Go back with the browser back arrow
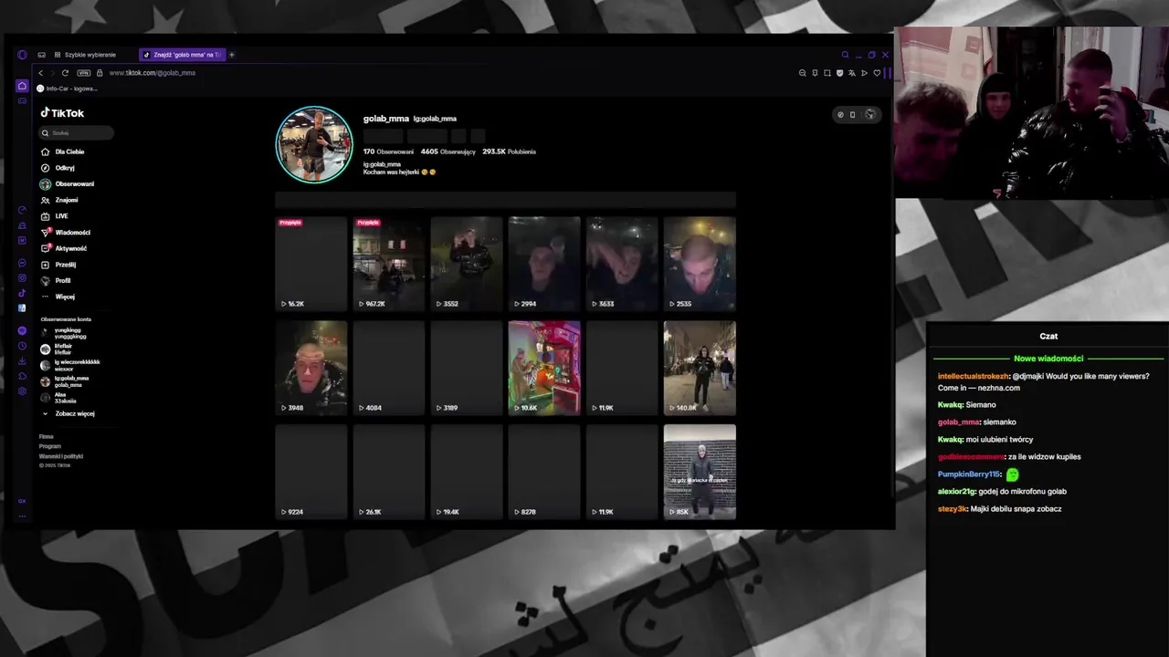Viewport: 1169px width, 657px height. [40, 73]
